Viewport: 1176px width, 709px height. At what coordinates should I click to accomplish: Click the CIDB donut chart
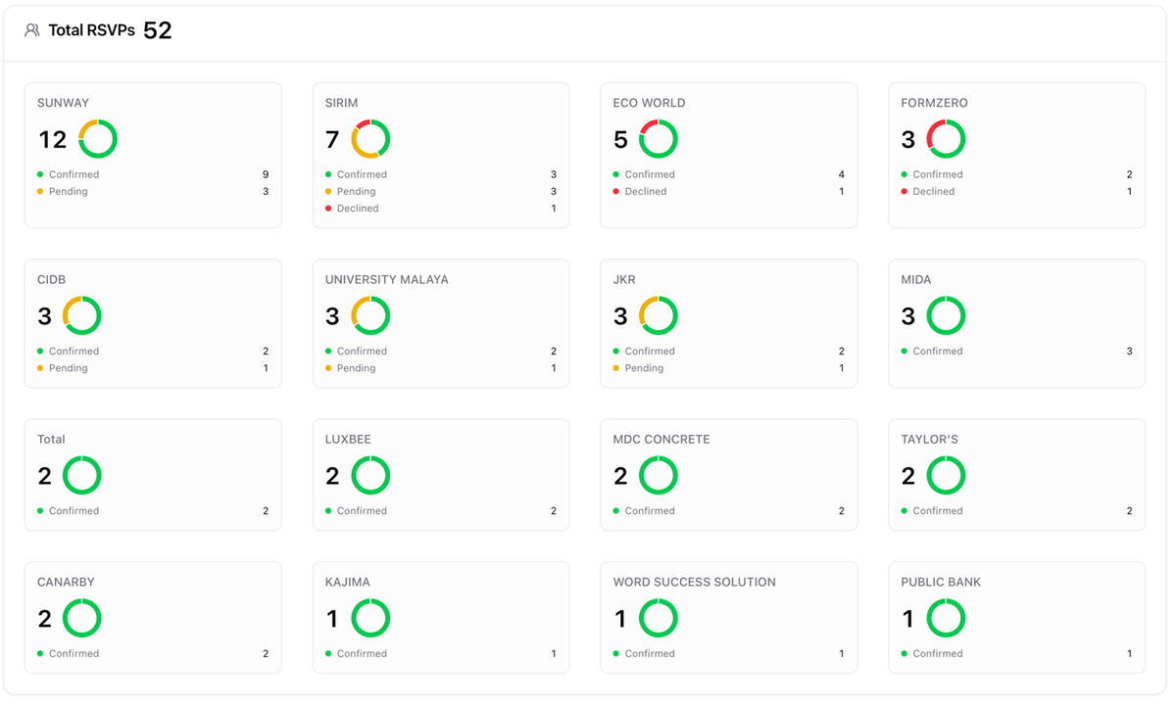point(82,315)
